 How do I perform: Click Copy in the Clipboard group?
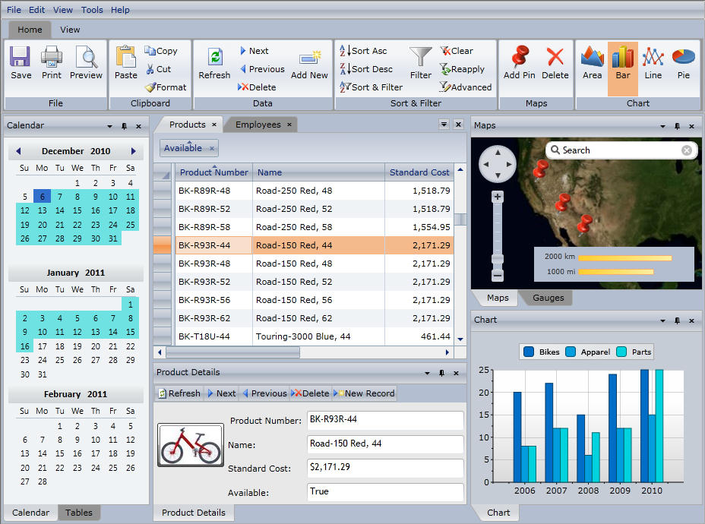click(x=161, y=51)
